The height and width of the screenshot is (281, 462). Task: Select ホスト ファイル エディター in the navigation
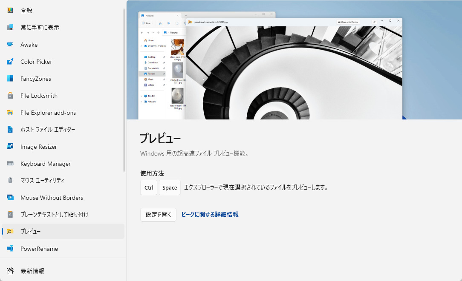click(63, 129)
